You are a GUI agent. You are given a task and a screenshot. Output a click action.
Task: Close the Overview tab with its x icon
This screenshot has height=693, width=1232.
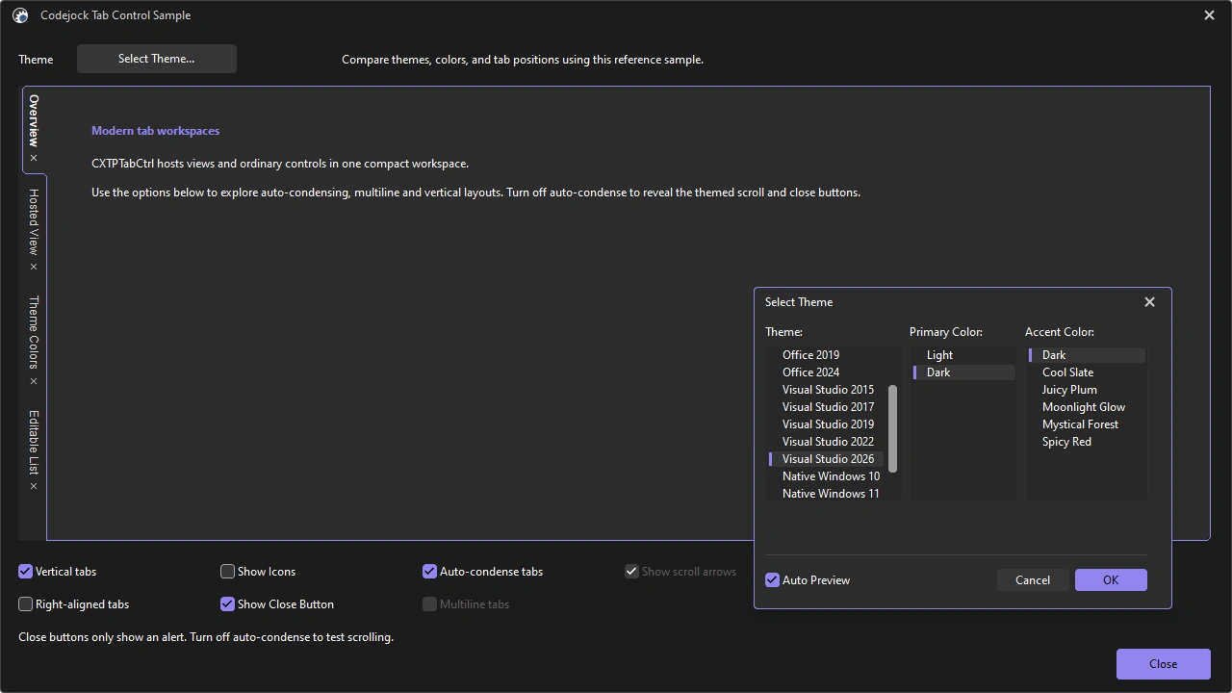(x=34, y=158)
